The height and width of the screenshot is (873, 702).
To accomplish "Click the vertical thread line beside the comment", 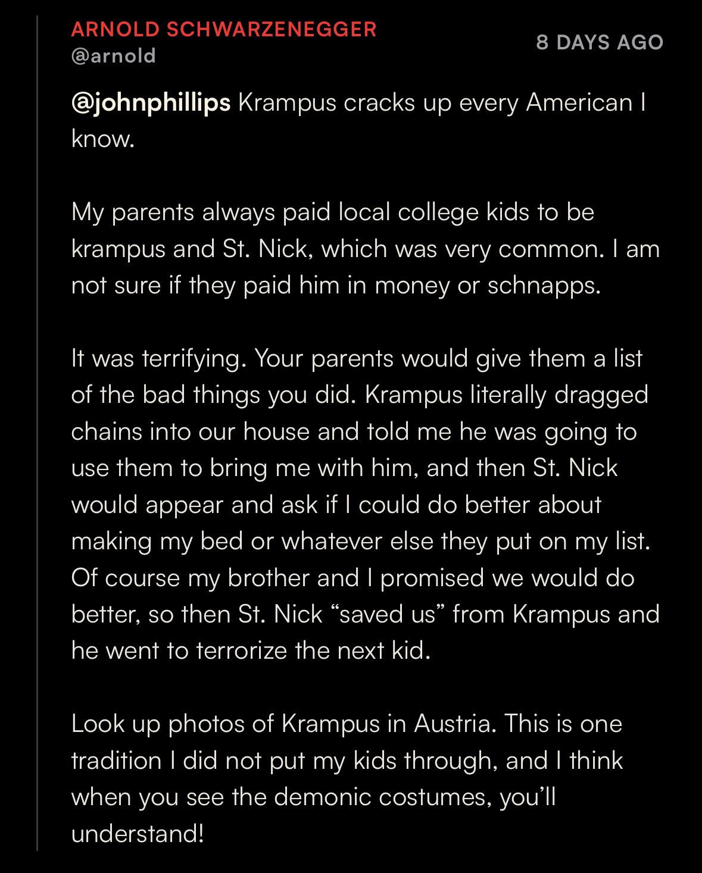I will tap(37, 433).
